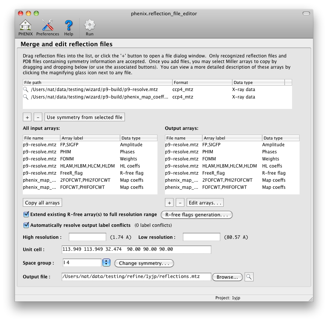Toggle automatically resolve output label conflicts

tap(26, 225)
